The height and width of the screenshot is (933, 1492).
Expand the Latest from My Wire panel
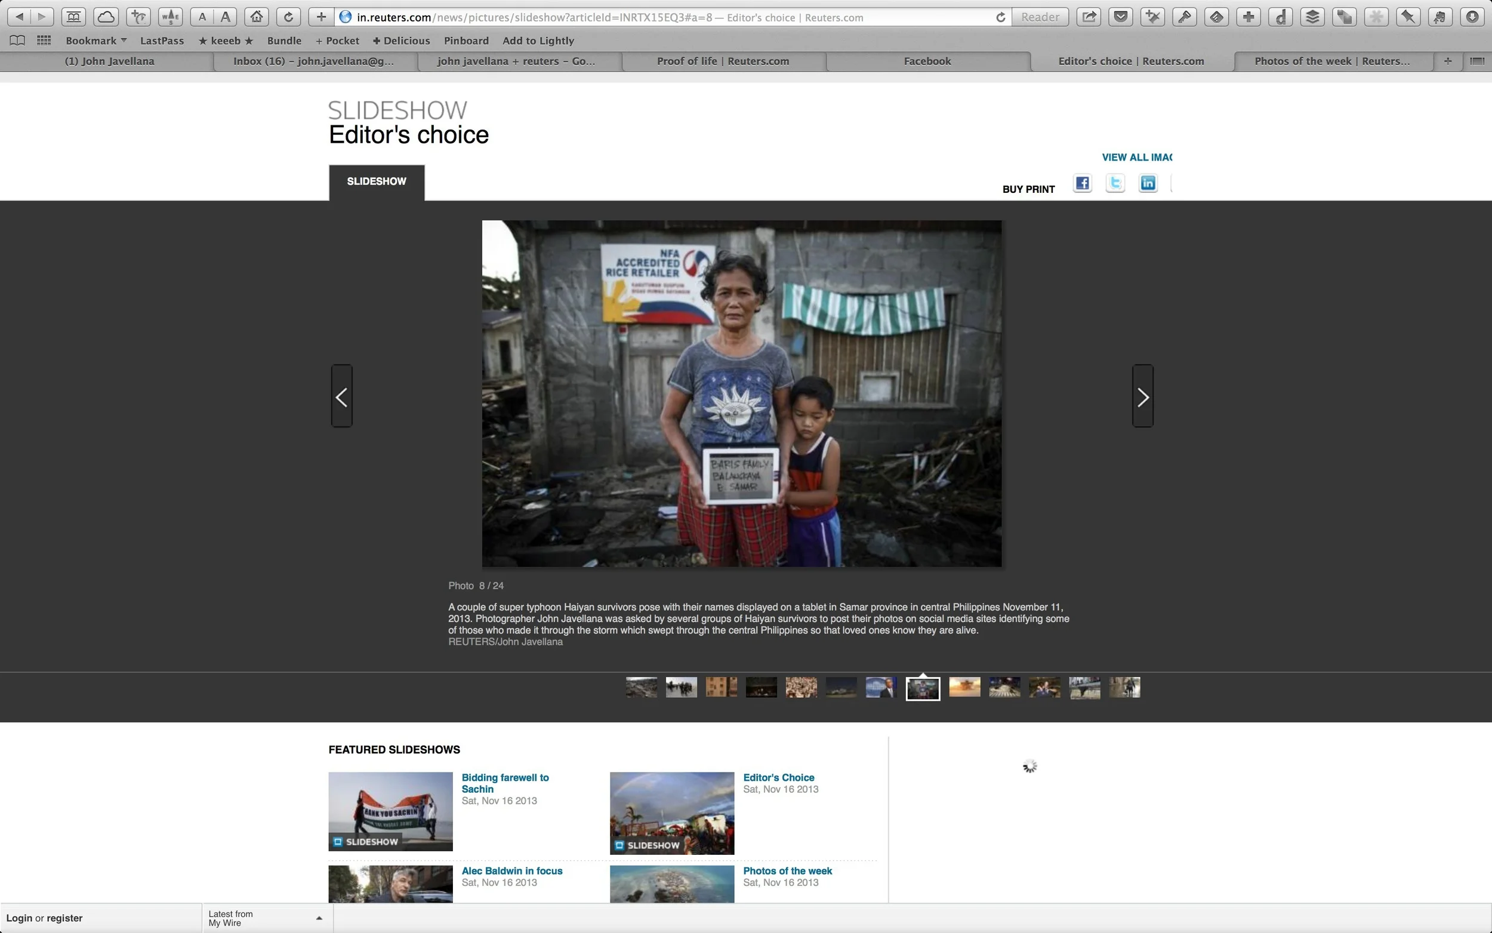point(320,917)
